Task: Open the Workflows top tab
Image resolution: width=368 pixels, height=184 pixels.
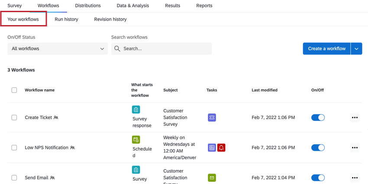Action: [x=48, y=6]
